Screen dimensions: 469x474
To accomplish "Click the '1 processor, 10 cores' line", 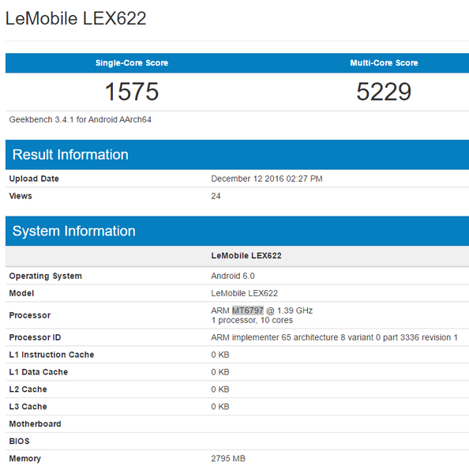I will (252, 320).
